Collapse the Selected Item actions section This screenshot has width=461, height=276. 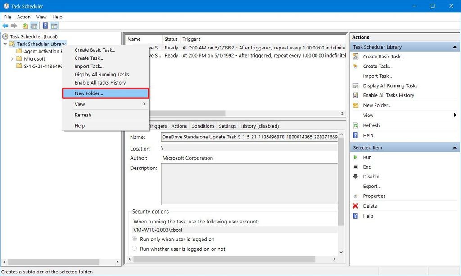(x=454, y=147)
